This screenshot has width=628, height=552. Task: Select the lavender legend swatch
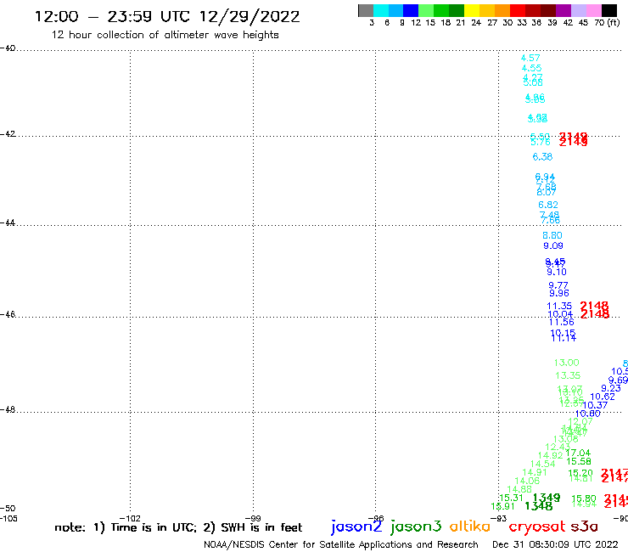point(579,10)
